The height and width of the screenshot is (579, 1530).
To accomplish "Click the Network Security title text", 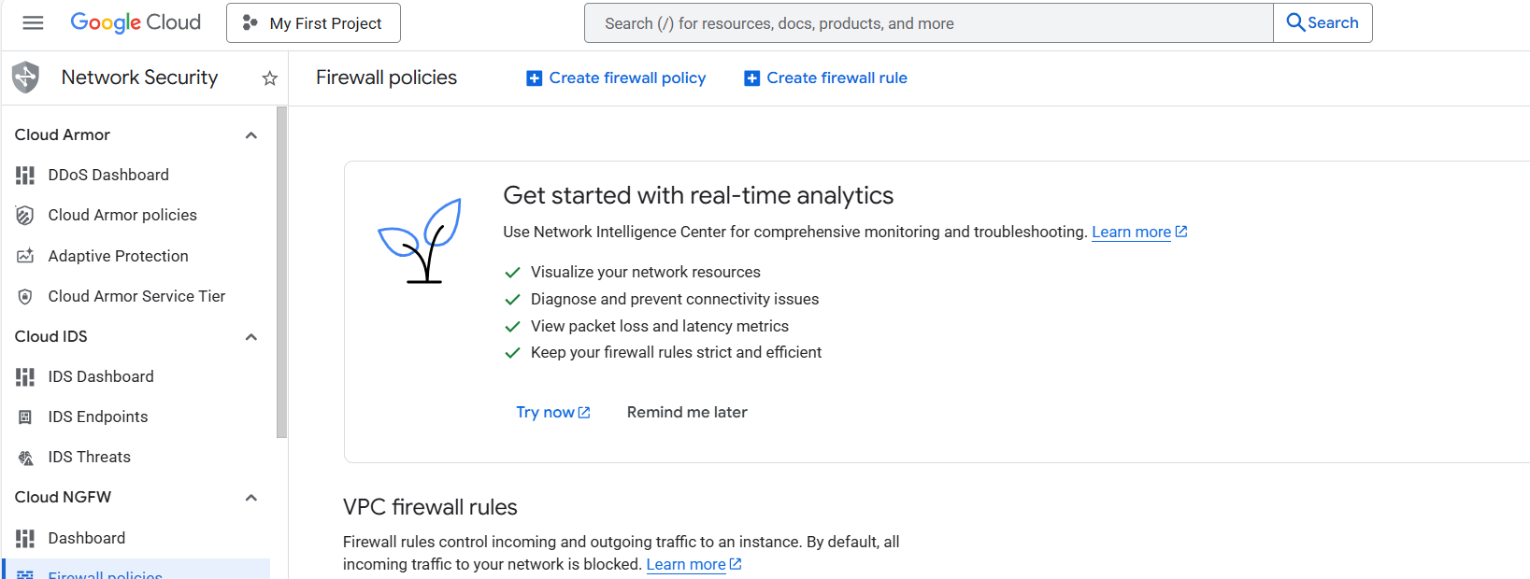I will [139, 78].
